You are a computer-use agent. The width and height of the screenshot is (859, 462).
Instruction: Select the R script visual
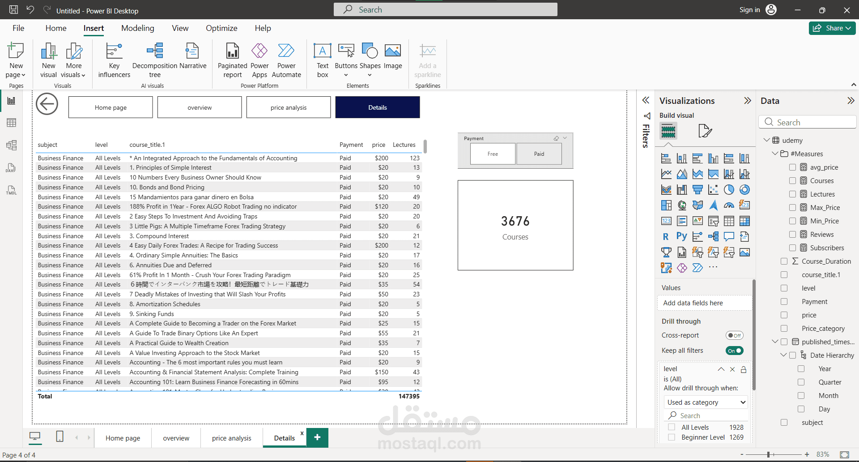[666, 236]
